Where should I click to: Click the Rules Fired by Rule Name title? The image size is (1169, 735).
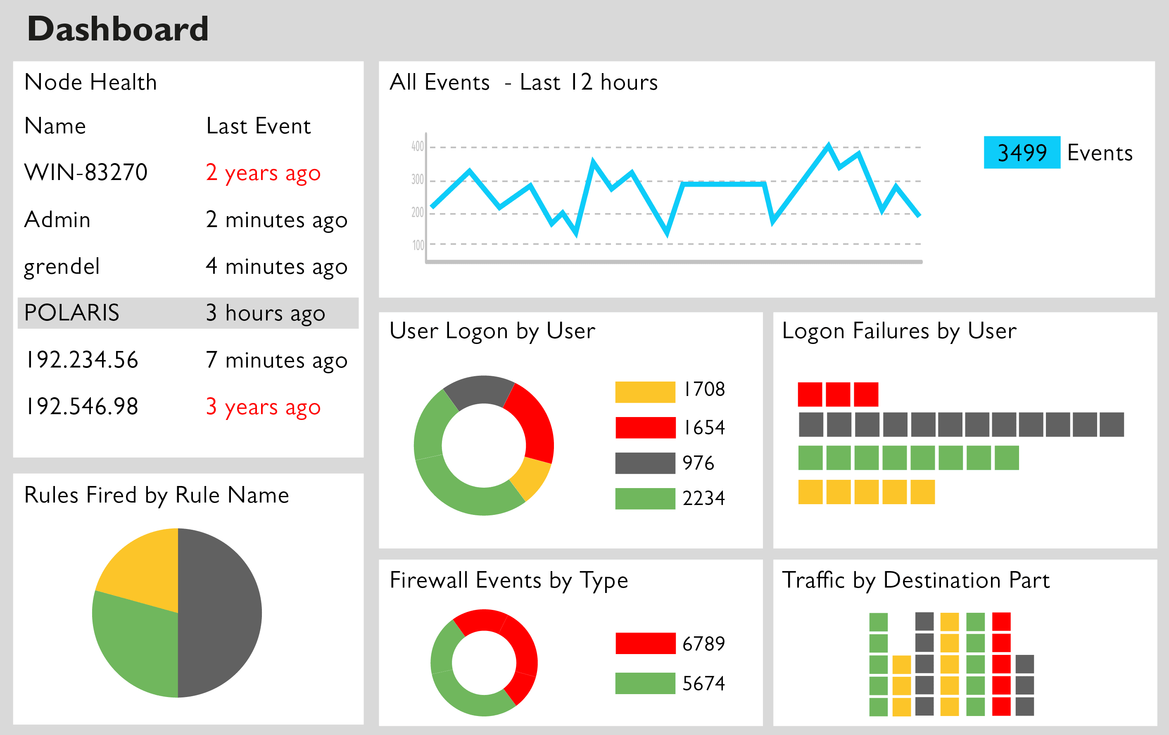[x=157, y=496]
